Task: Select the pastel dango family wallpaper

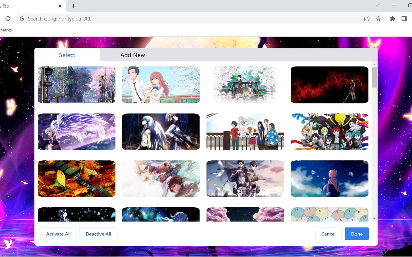Action: (330, 214)
